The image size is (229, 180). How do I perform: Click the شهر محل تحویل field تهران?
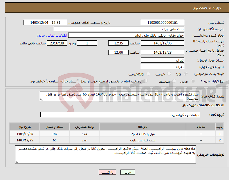point(163,66)
